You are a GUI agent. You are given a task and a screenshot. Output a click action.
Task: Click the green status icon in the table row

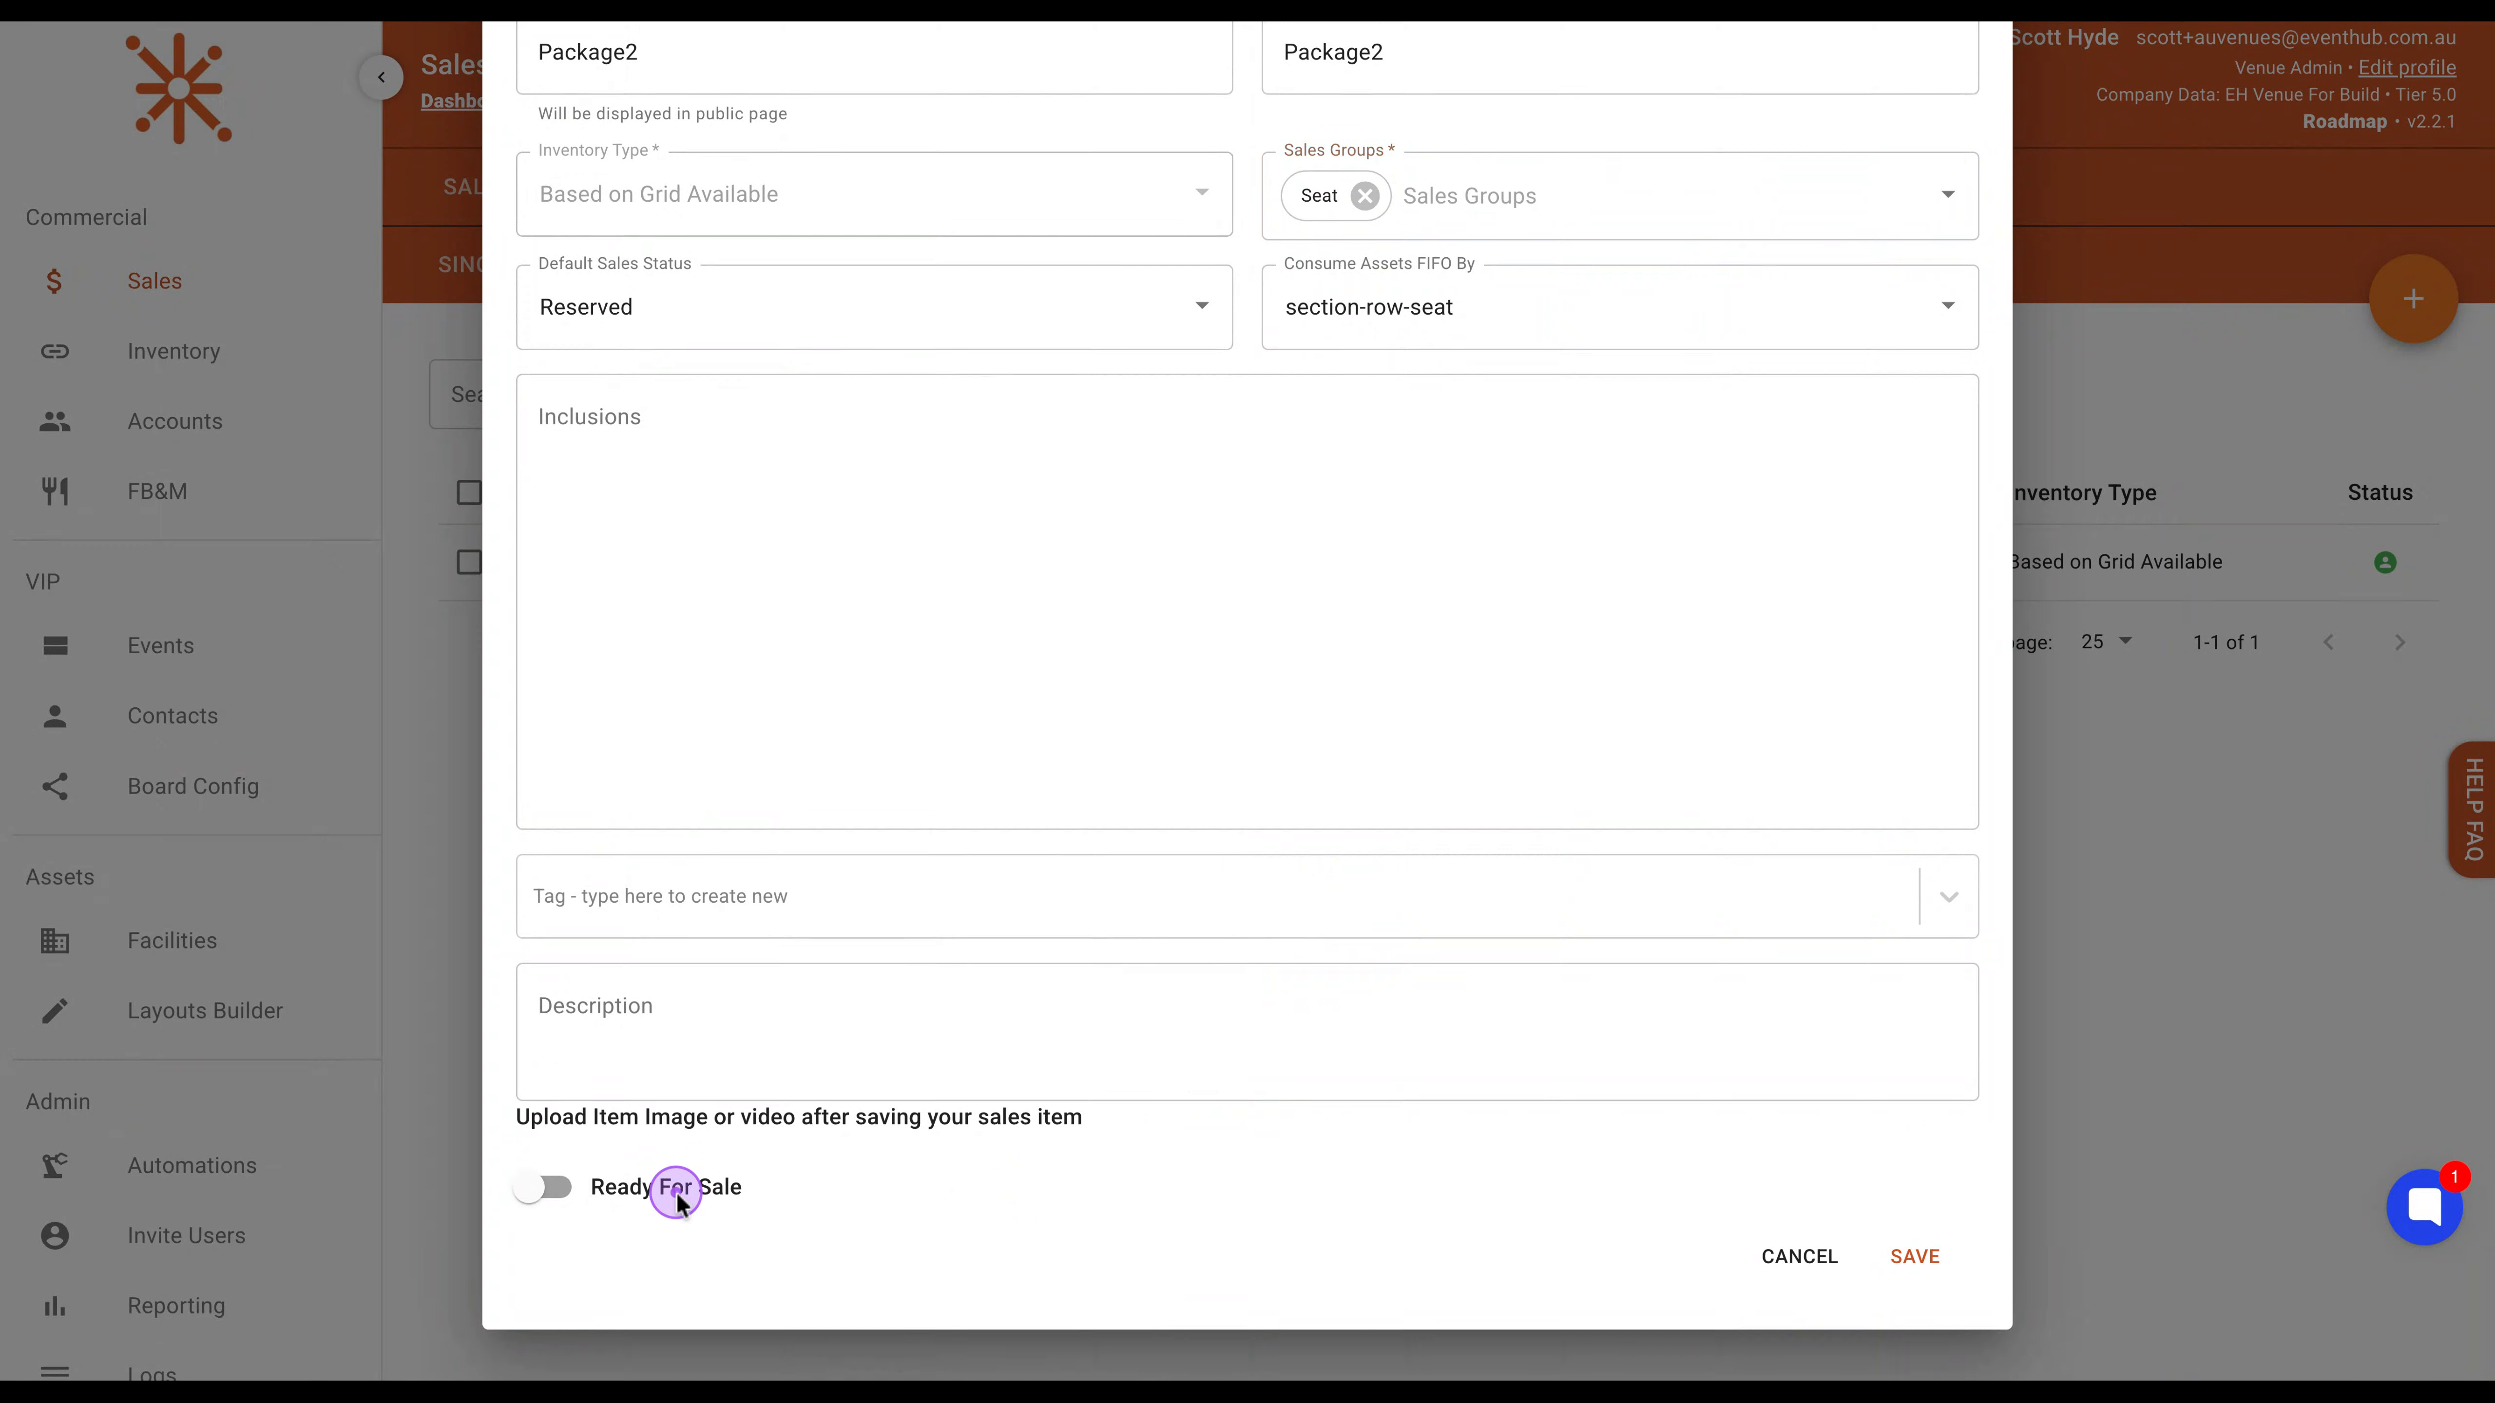point(2384,563)
